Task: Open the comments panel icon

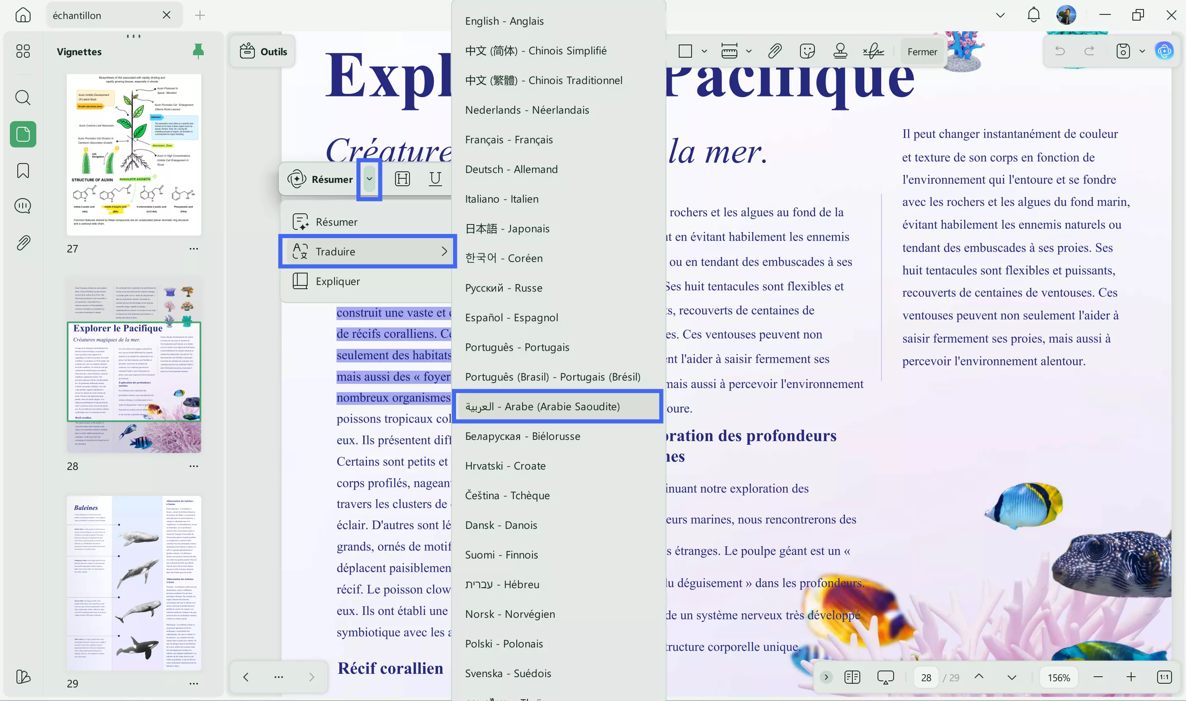Action: click(x=23, y=206)
